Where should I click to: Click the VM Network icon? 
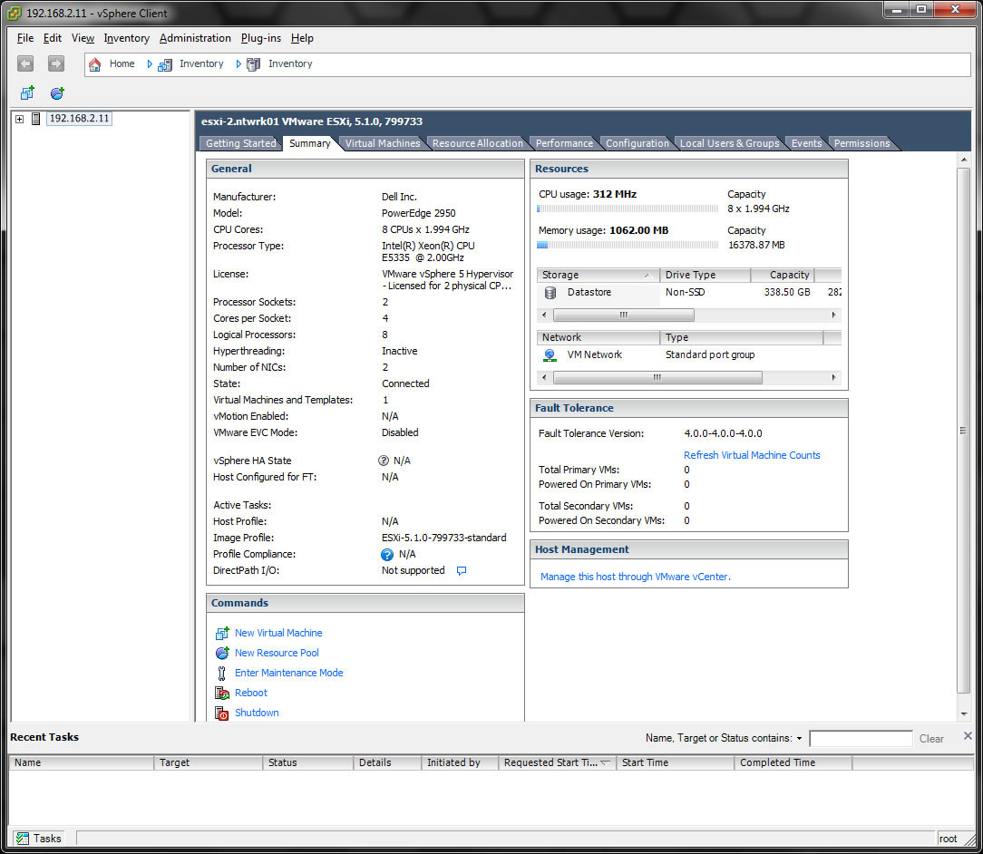point(550,355)
